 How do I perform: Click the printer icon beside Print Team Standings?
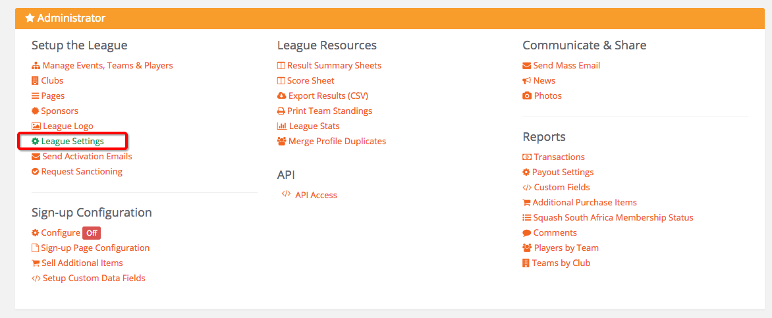[x=281, y=111]
